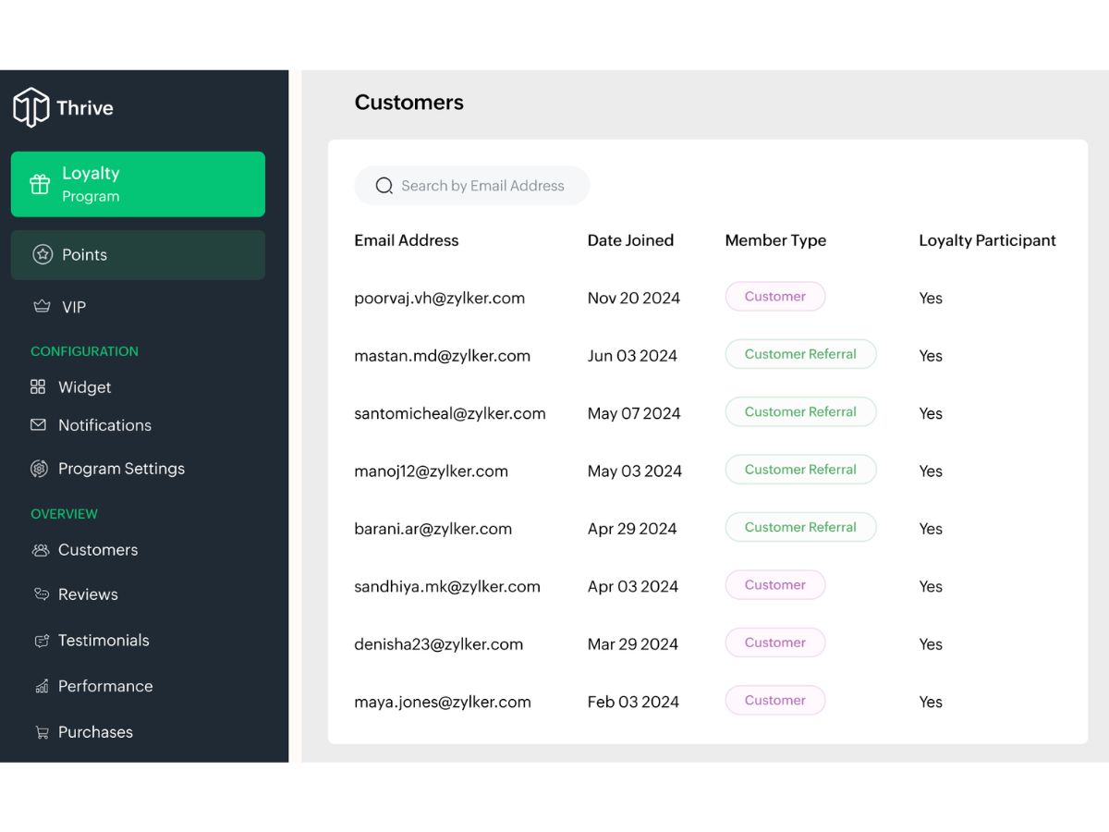1109x832 pixels.
Task: Click the Customers page heading
Action: coord(409,103)
